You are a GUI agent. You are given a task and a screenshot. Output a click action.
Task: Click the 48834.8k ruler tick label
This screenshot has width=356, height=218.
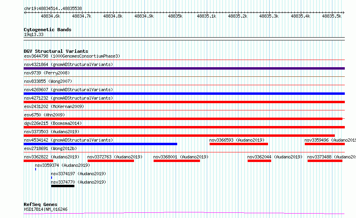113,16
